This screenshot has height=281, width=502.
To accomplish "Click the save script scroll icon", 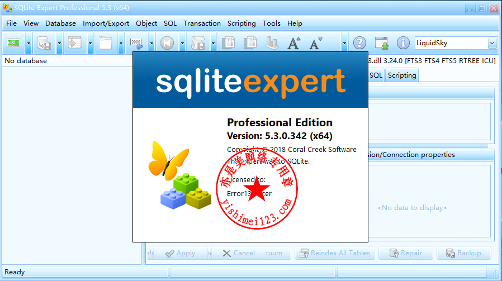I will 197,43.
